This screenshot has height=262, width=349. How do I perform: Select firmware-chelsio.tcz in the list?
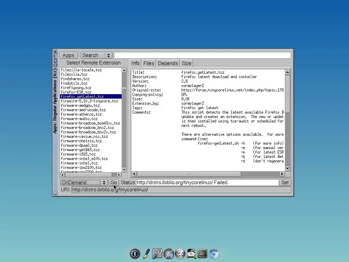[x=91, y=141]
